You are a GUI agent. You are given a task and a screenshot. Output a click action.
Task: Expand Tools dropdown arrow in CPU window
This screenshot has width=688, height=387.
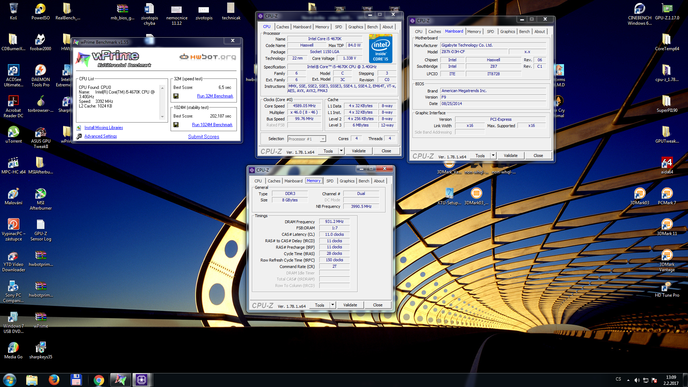point(341,151)
